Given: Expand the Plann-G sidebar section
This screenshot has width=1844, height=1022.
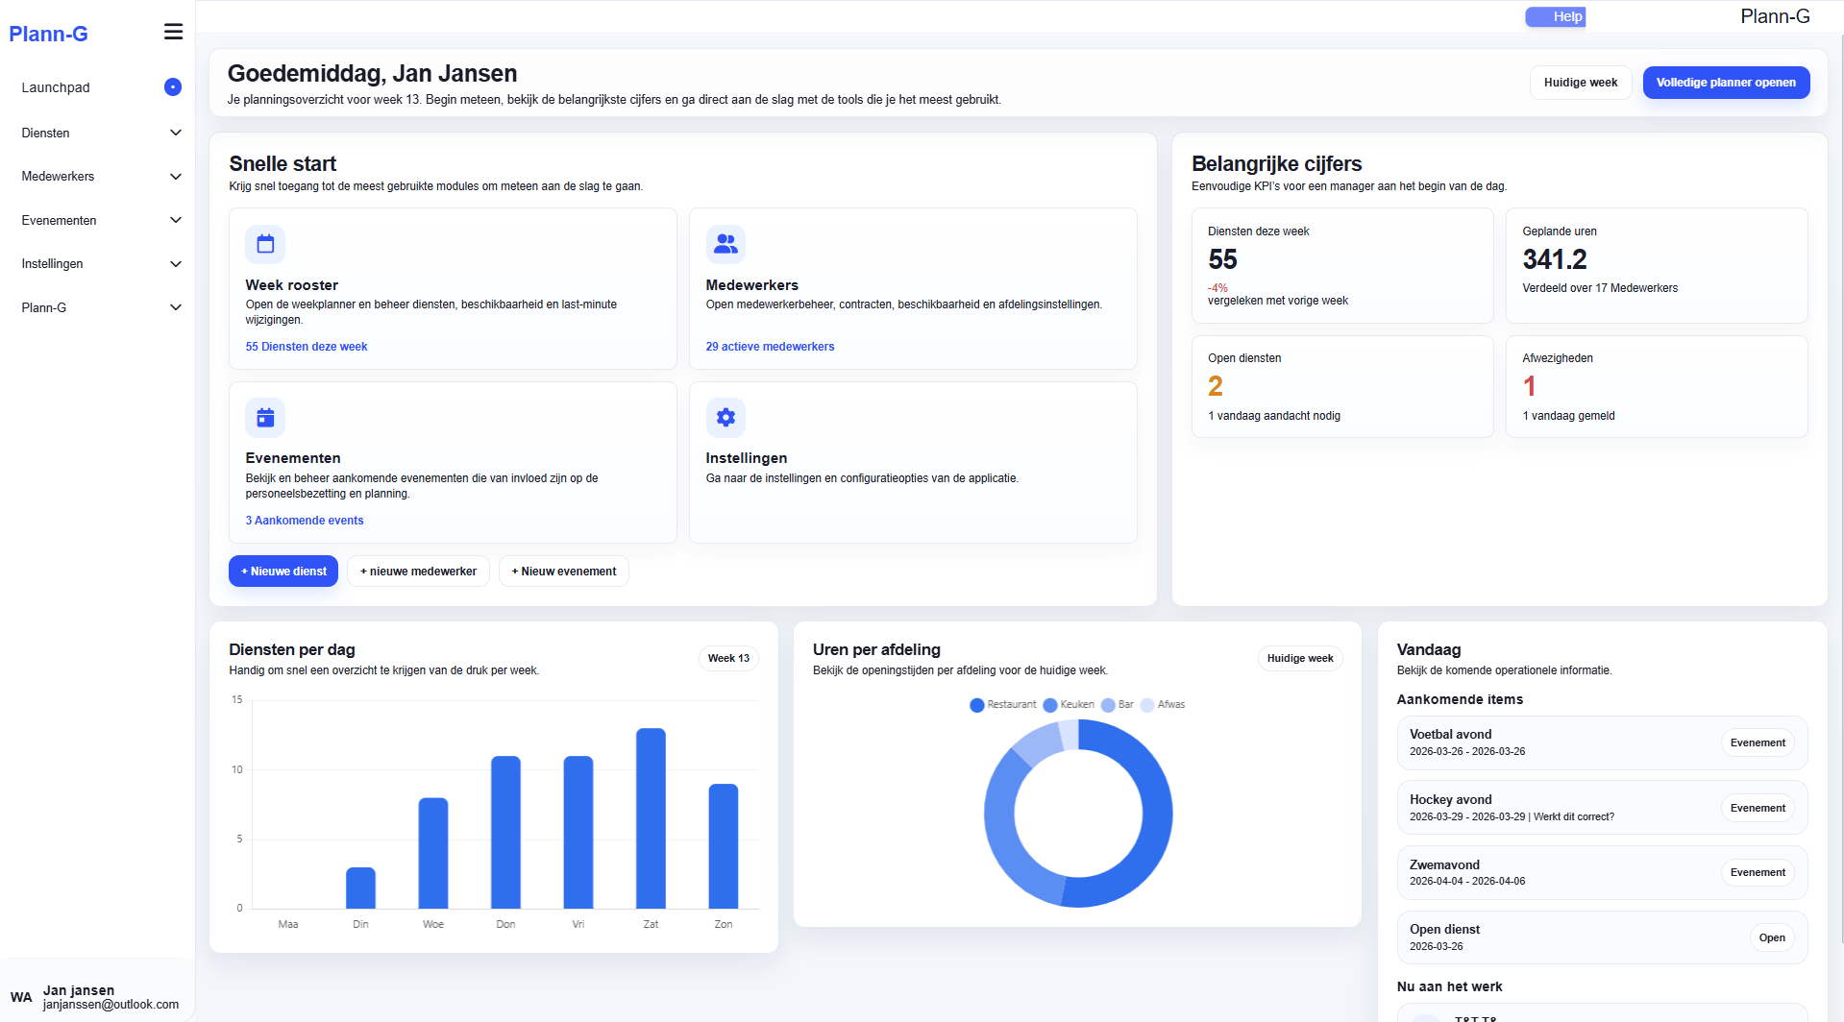Looking at the screenshot, I should (x=99, y=307).
